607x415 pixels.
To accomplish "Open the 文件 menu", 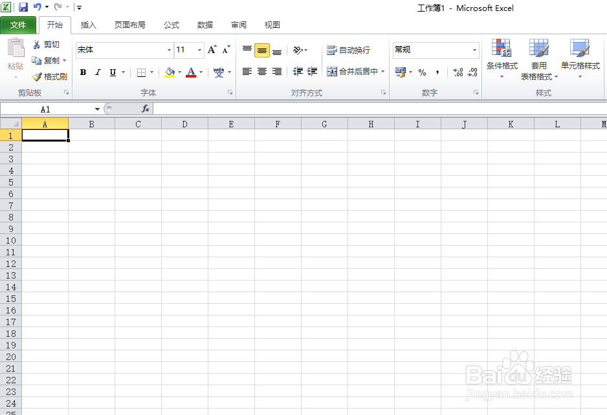I will [x=19, y=25].
